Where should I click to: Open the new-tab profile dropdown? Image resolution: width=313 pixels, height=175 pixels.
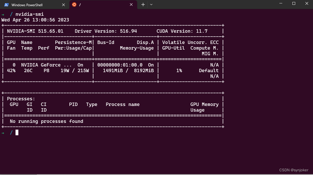tap(151, 5)
